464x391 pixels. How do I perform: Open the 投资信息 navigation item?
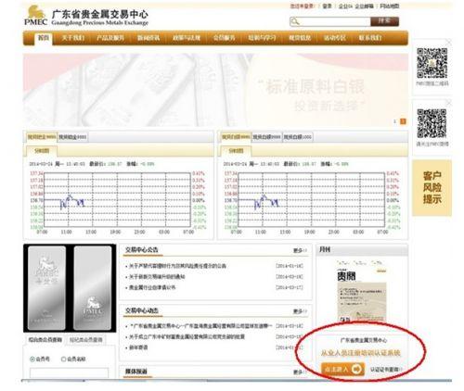coord(300,38)
